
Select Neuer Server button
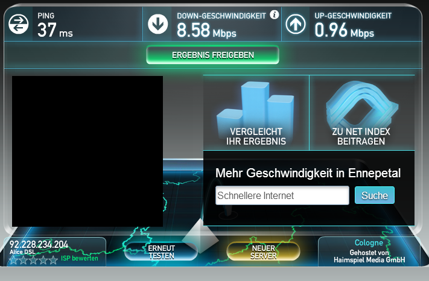263,251
